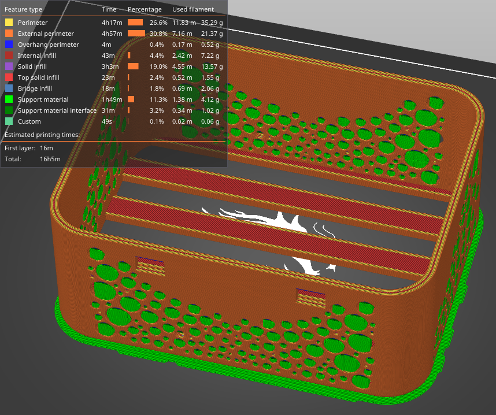
Task: Click the Time column header
Action: tap(109, 10)
